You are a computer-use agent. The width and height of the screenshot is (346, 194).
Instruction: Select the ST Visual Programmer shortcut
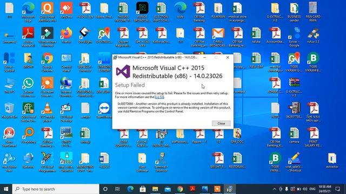pos(47,162)
